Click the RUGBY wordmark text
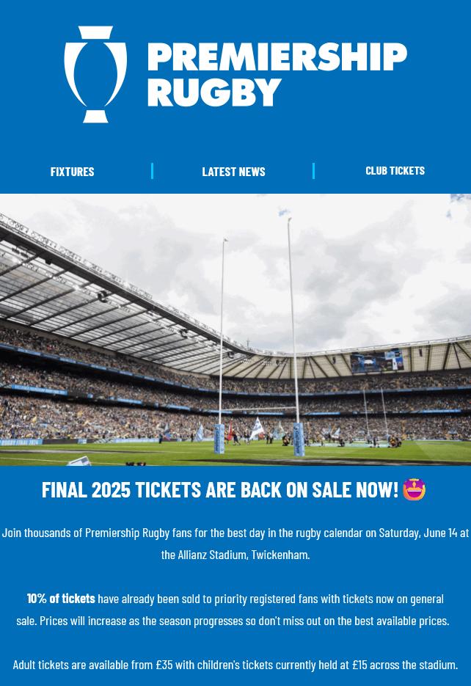Viewport: 471px width, 686px height. tap(214, 92)
